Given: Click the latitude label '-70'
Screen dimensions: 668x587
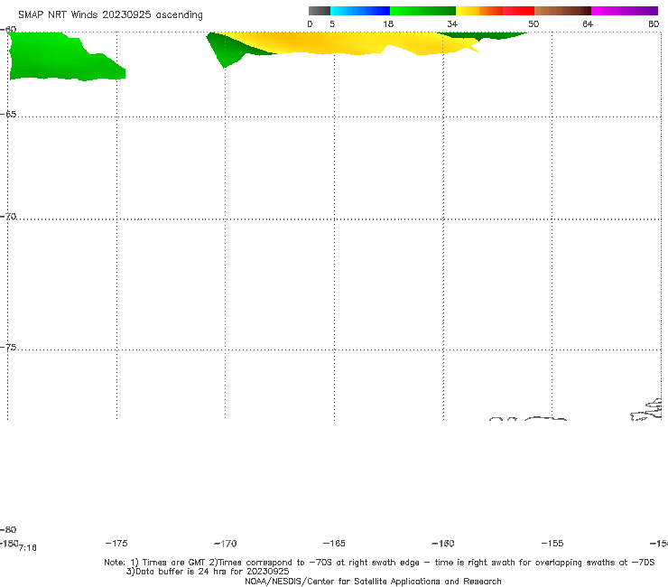Looking at the screenshot, I should pyautogui.click(x=8, y=217).
